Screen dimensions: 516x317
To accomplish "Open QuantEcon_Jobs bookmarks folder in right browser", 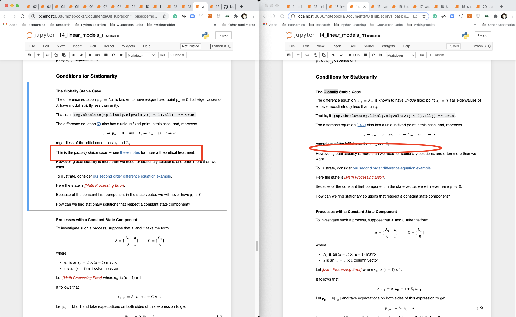I will [x=386, y=25].
